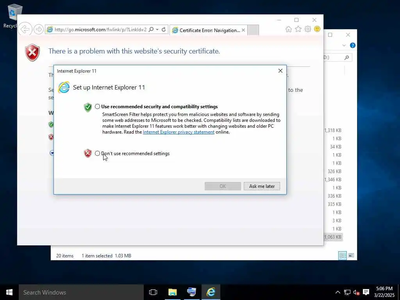Click the 34 KB file size entry
The width and height of the screenshot is (400, 300).
point(336,147)
